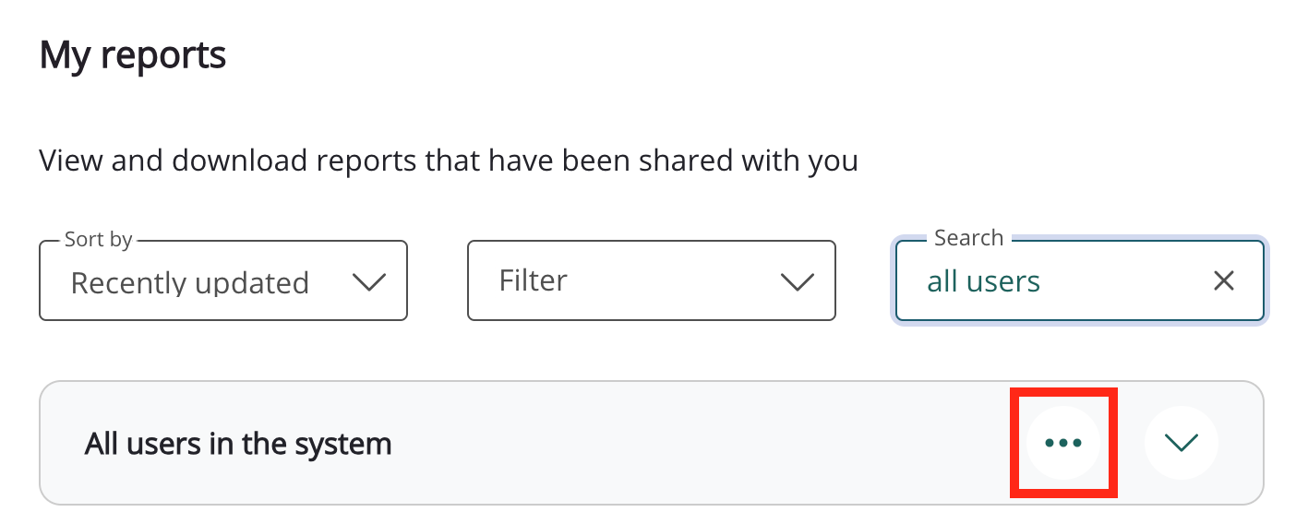Click the 'Sort by' field label
This screenshot has height=524, width=1296.
[98, 240]
